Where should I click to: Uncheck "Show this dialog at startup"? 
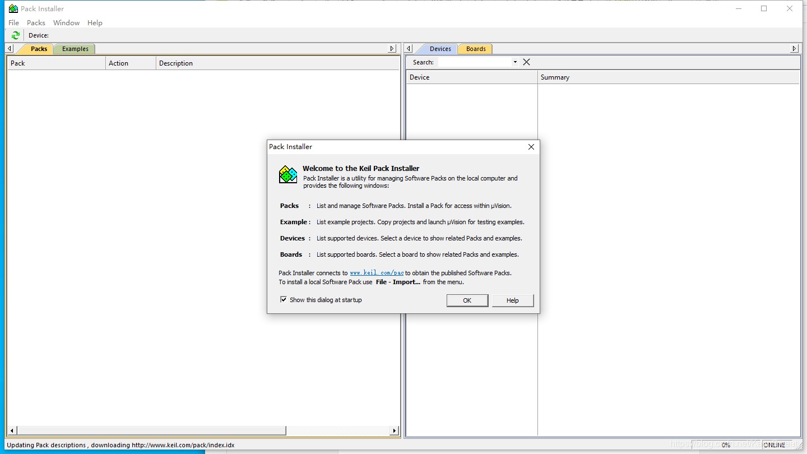pyautogui.click(x=284, y=299)
